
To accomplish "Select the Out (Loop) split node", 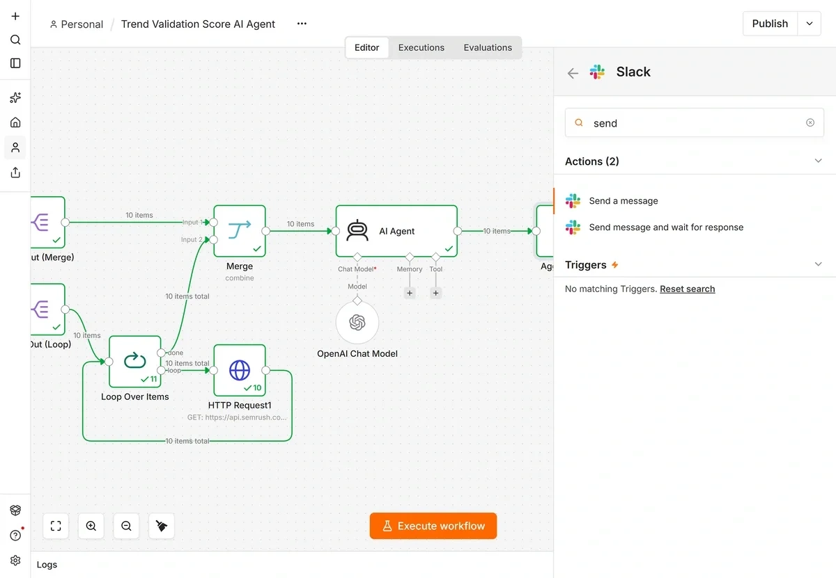I will 47,310.
